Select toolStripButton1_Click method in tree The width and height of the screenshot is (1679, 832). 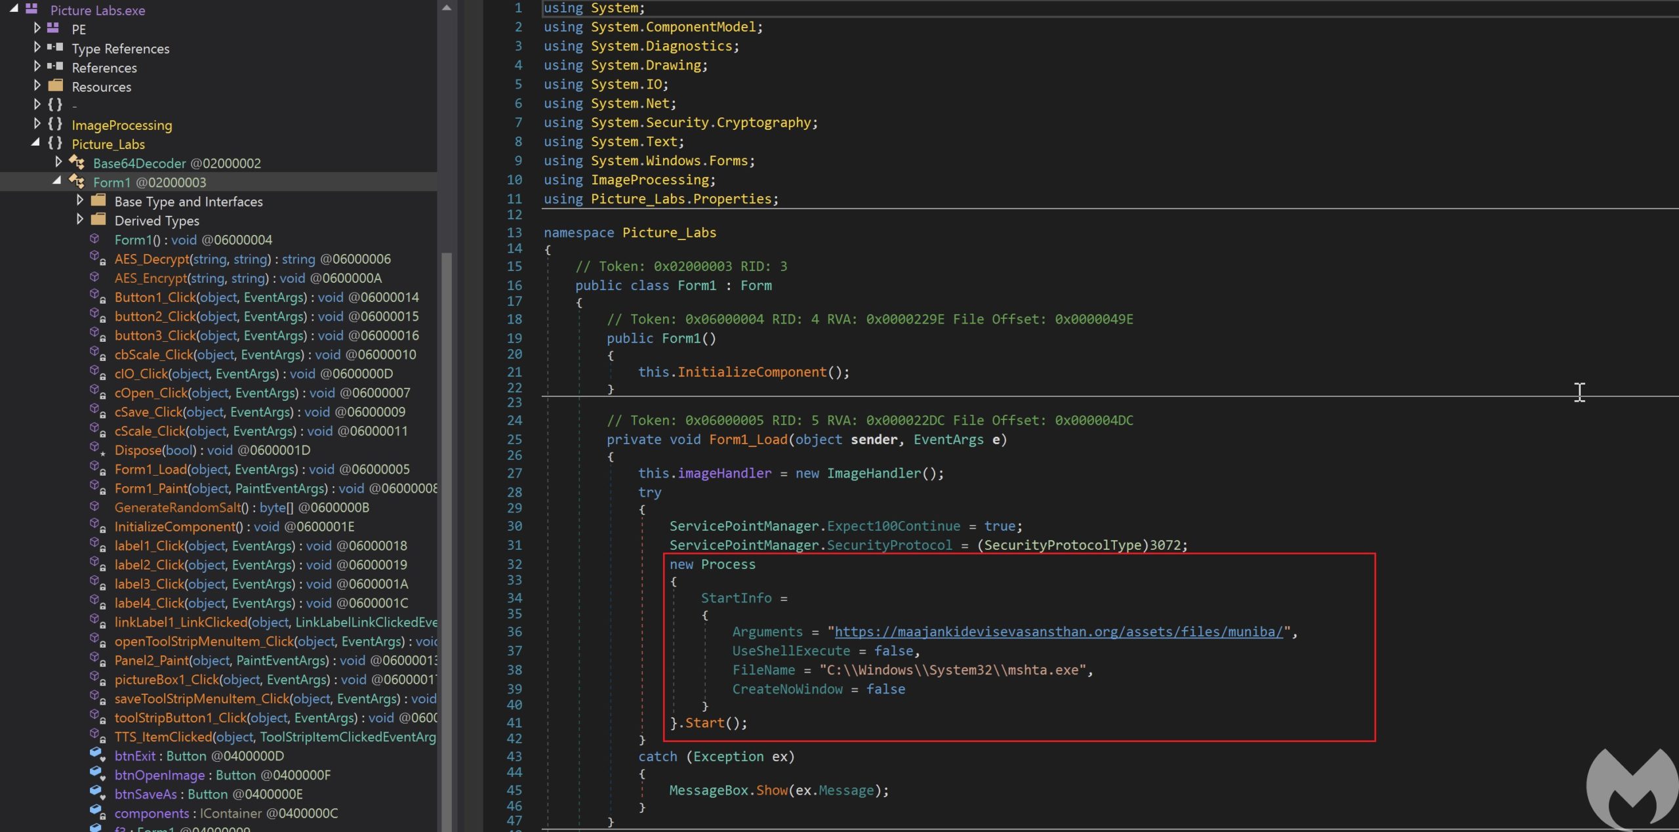pos(275,717)
